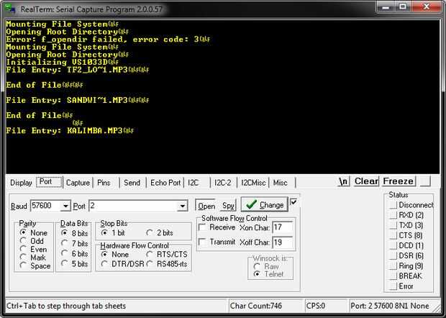Viewport: 446px width, 318px height.
Task: Click the Error status indicator
Action: (x=393, y=286)
